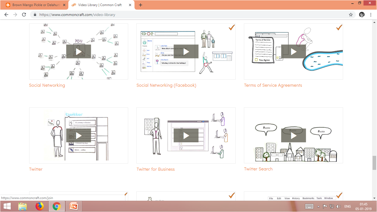The image size is (377, 212).
Task: Open a new browser tab
Action: tap(141, 5)
